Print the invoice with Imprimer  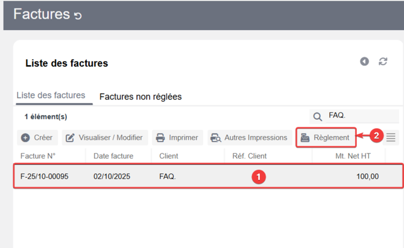click(x=177, y=138)
